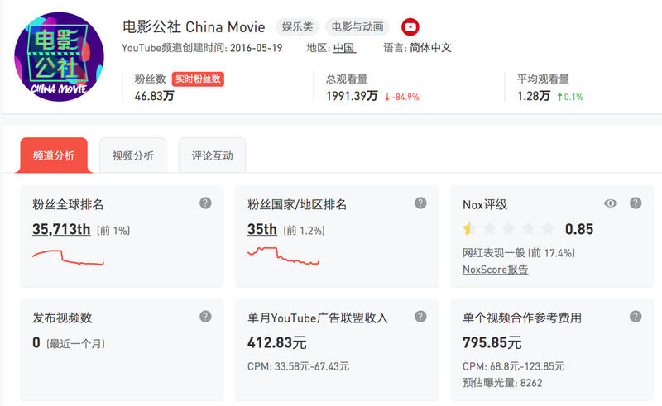Open help icon for 单个视频合作参考费用
The image size is (662, 406).
[x=636, y=316]
